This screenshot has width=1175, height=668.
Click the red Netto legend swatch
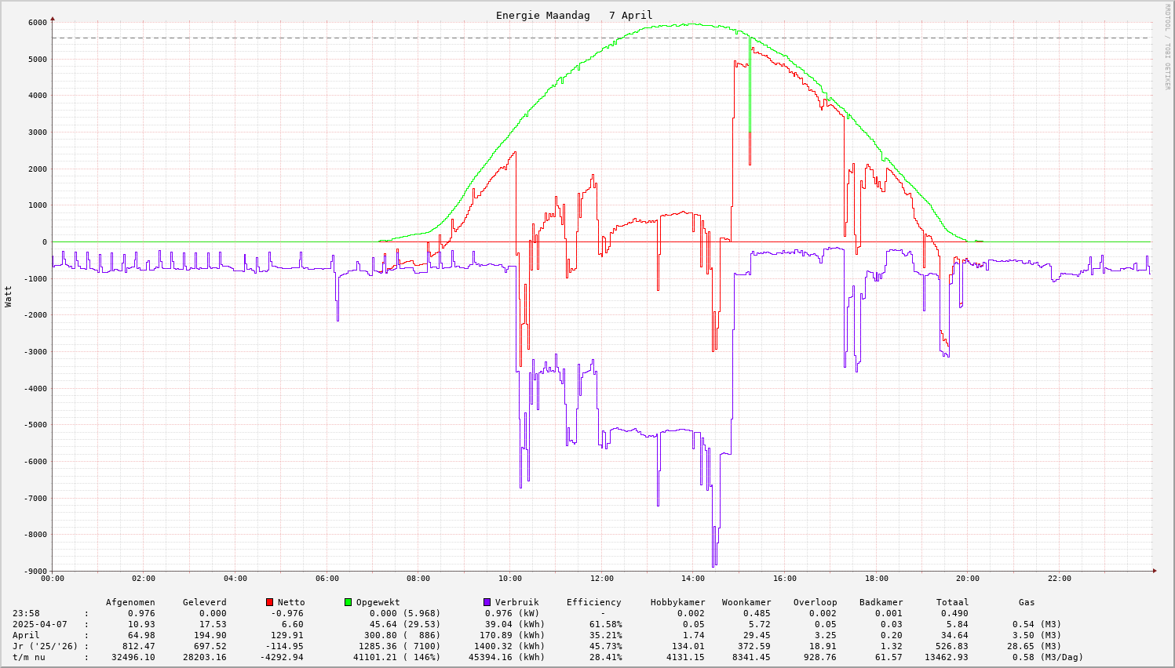[x=269, y=602]
